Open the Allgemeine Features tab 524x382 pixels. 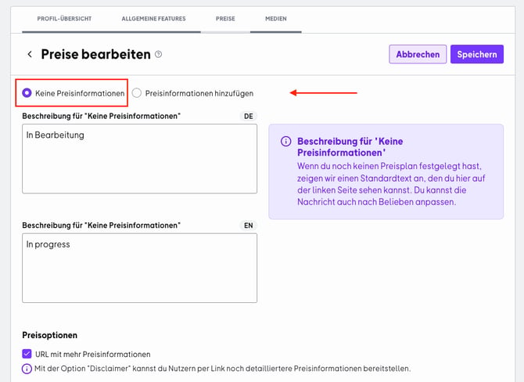coord(153,19)
